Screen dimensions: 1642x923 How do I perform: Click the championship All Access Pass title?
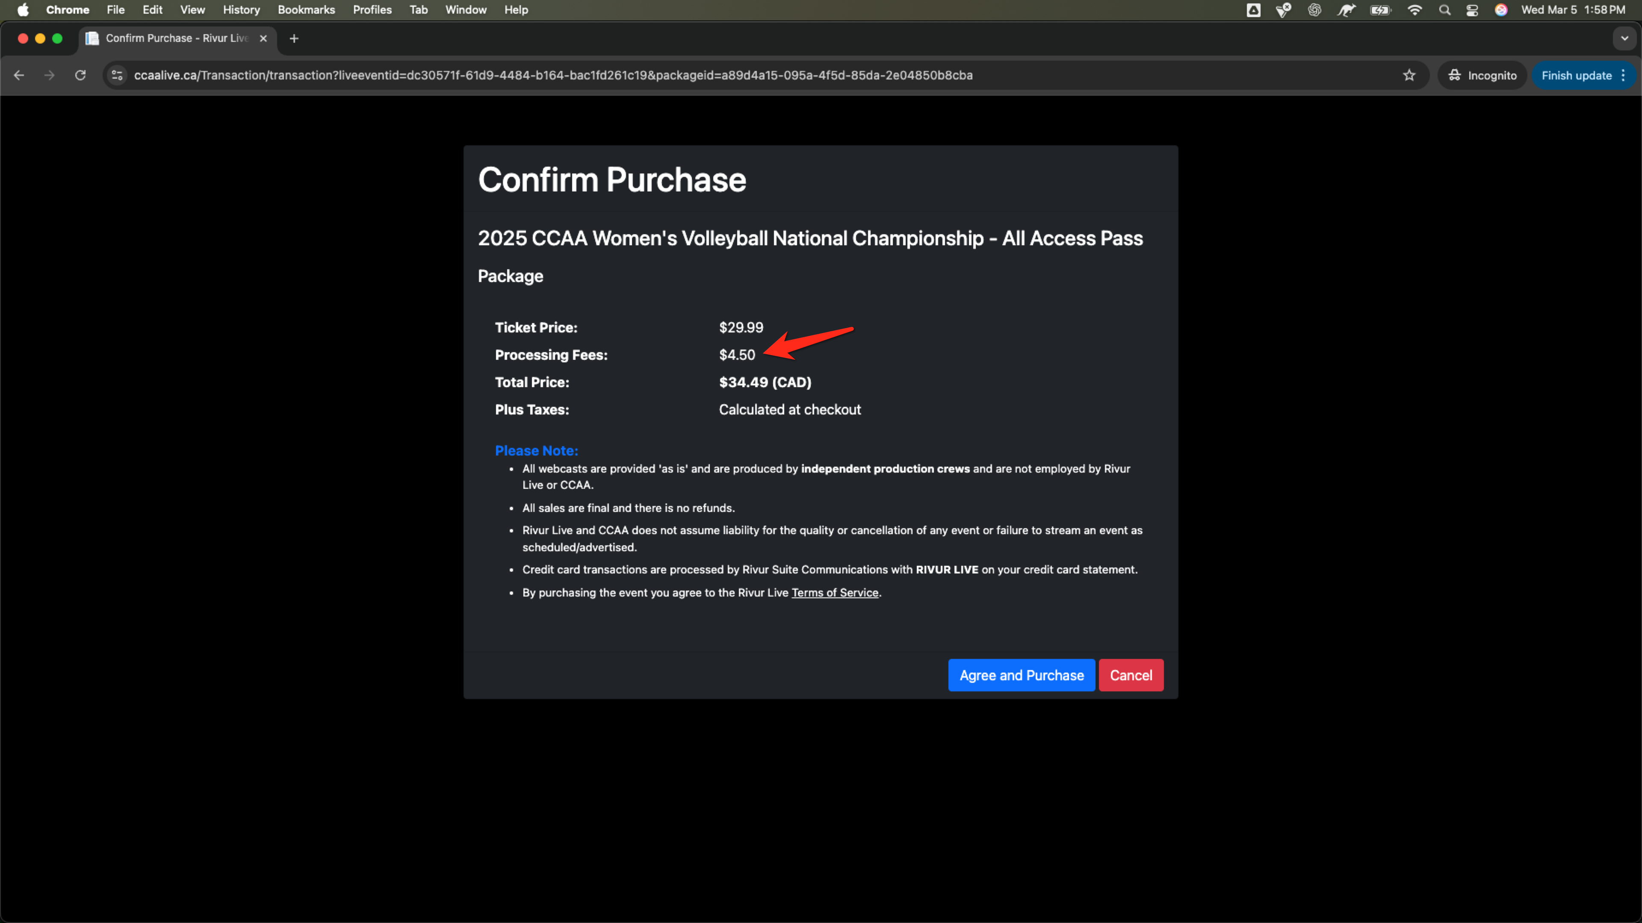tap(810, 238)
